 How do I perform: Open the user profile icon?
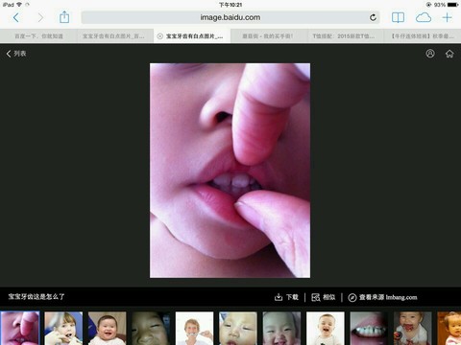tap(430, 54)
